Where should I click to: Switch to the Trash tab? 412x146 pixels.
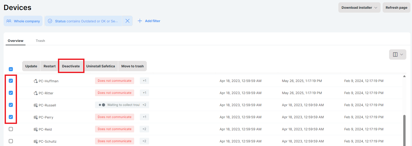[x=40, y=41]
